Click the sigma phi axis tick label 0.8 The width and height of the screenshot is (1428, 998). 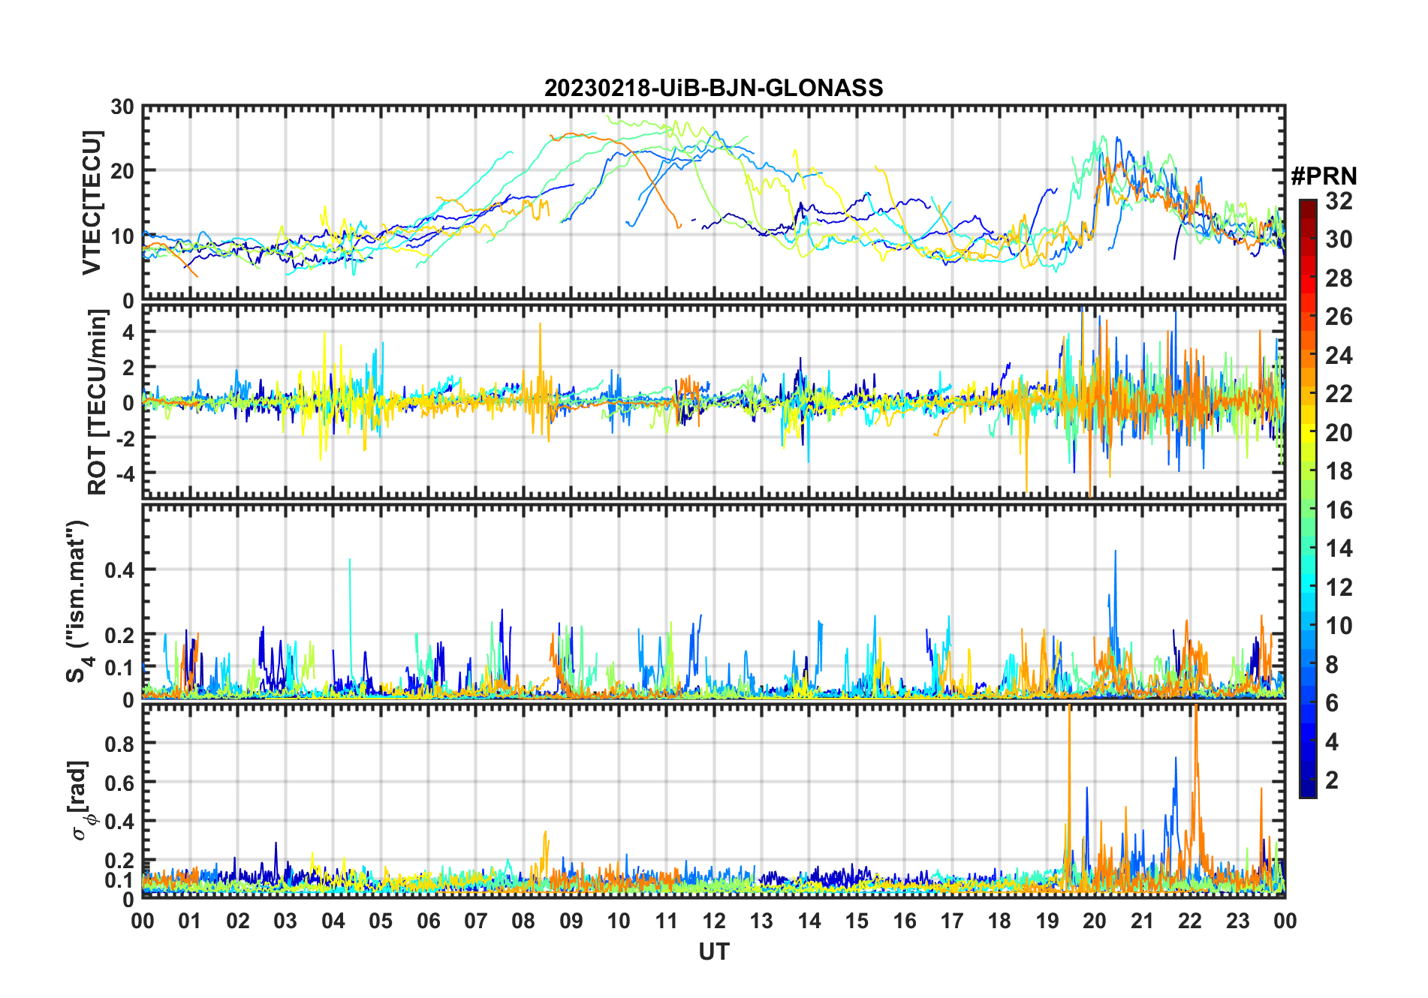point(119,744)
